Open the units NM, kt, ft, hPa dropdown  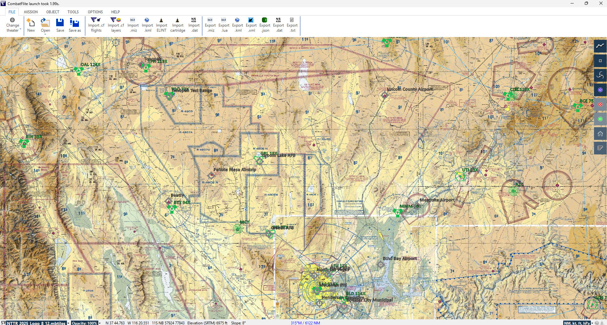point(578,323)
